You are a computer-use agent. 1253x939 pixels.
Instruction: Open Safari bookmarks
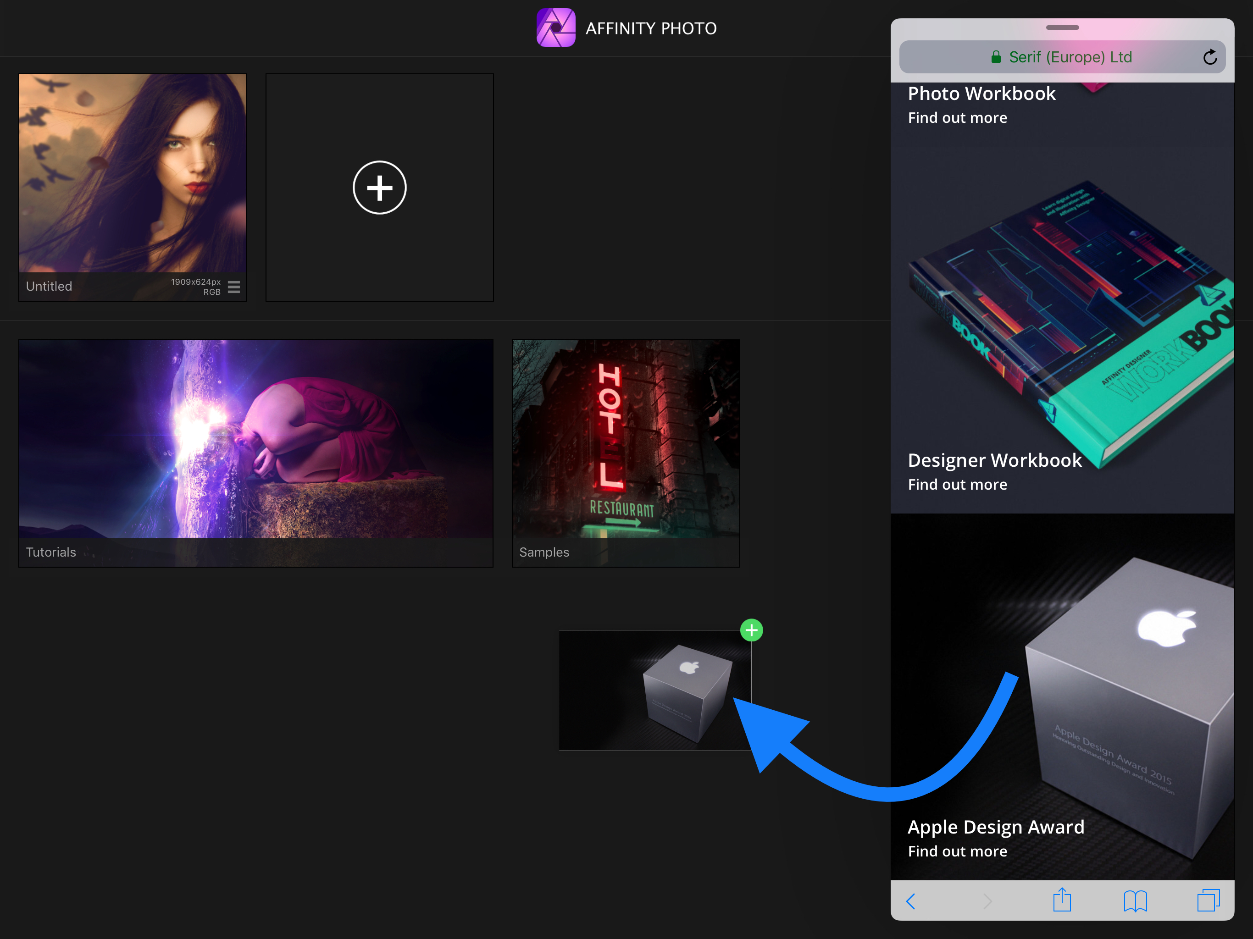[1135, 901]
